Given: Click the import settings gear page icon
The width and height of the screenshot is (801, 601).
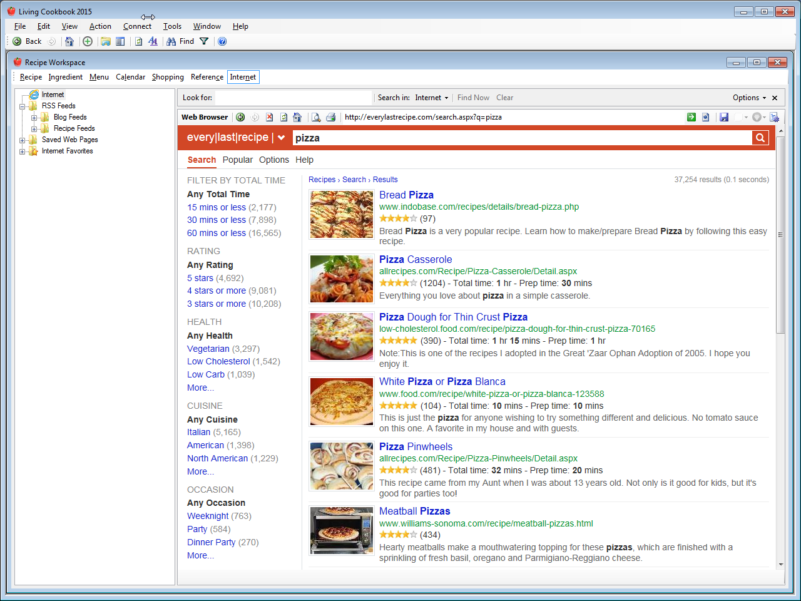Looking at the screenshot, I should (775, 117).
